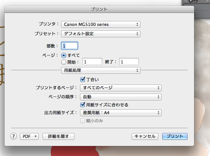Click the 詳細を隠す button
Viewport: 210px width, 156px height.
(59, 136)
